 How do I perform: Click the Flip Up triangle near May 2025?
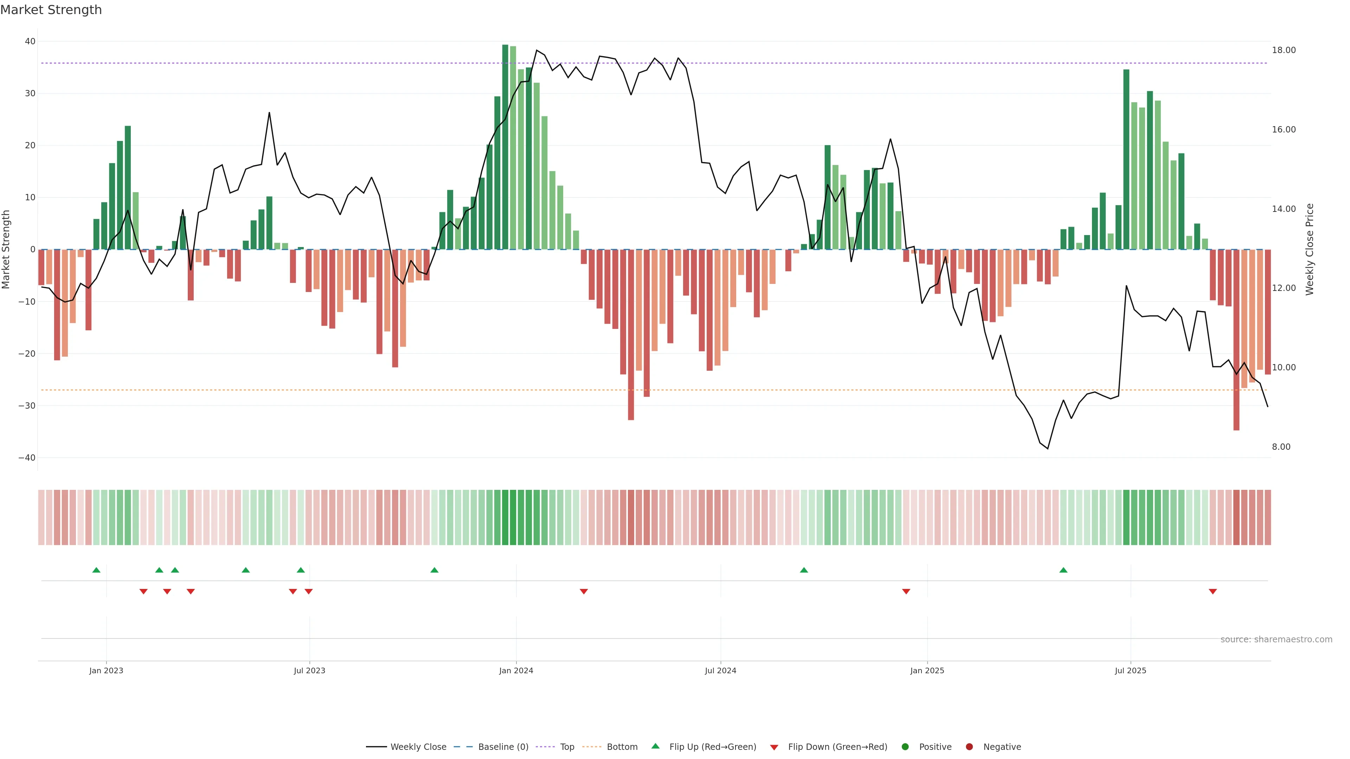click(1063, 570)
